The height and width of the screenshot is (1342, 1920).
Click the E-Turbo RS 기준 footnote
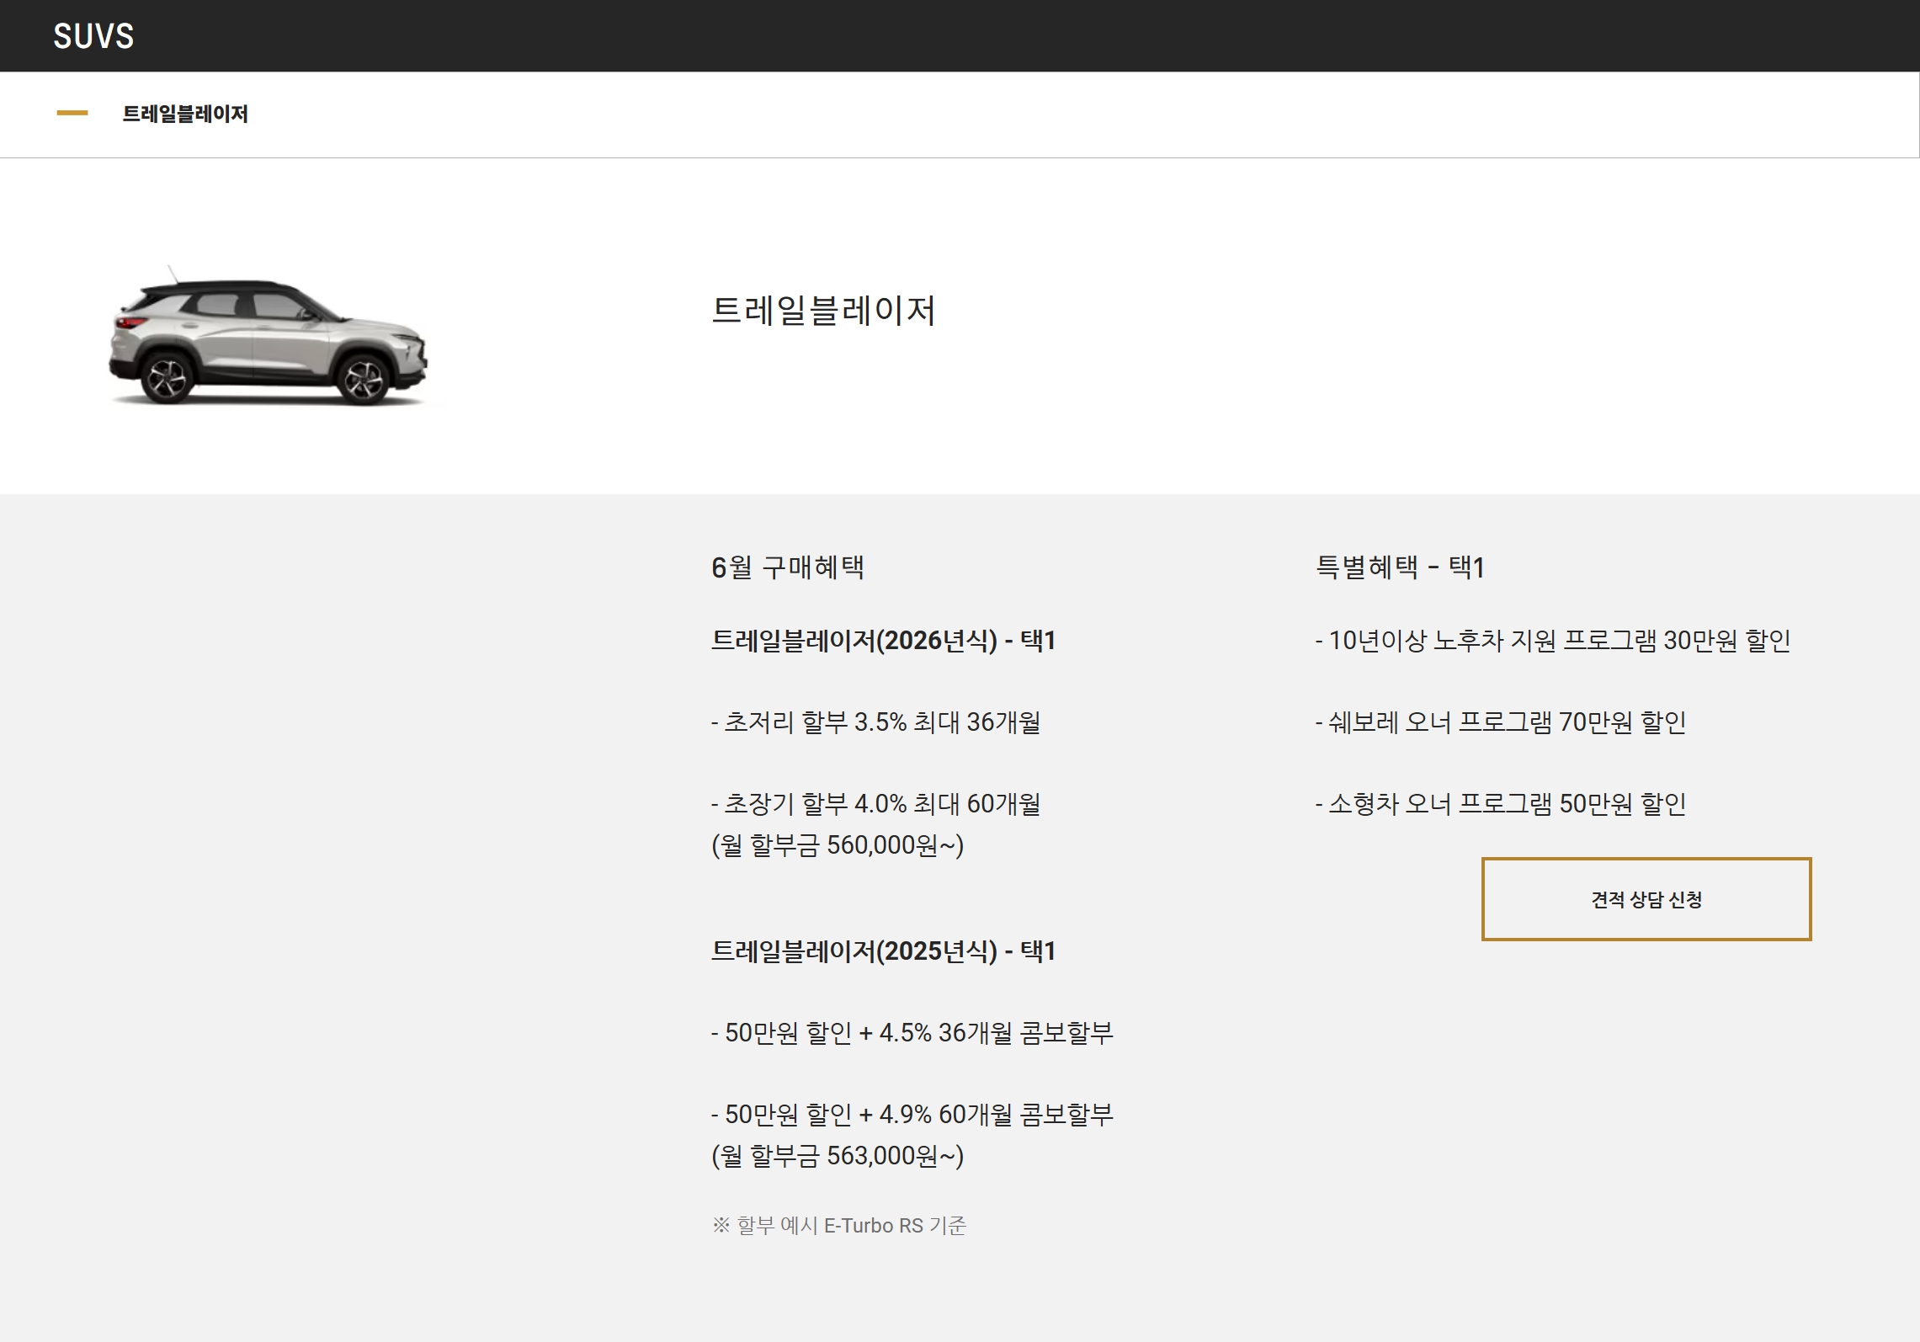(839, 1226)
